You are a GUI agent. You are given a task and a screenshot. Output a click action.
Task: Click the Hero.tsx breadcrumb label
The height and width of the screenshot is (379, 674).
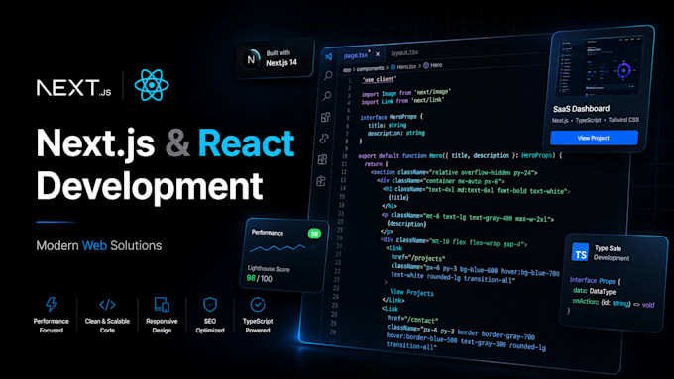[x=406, y=66]
